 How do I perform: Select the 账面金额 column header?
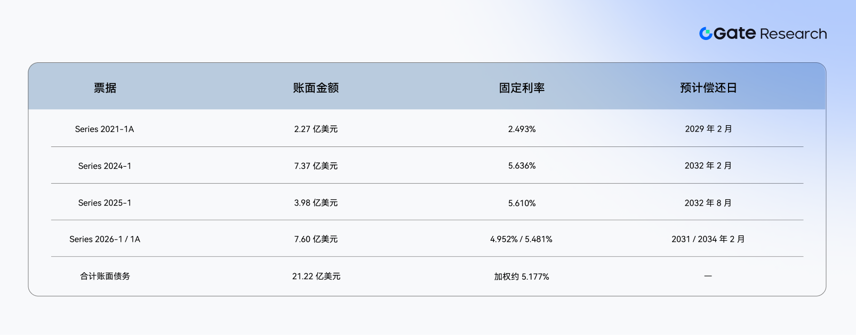click(316, 88)
